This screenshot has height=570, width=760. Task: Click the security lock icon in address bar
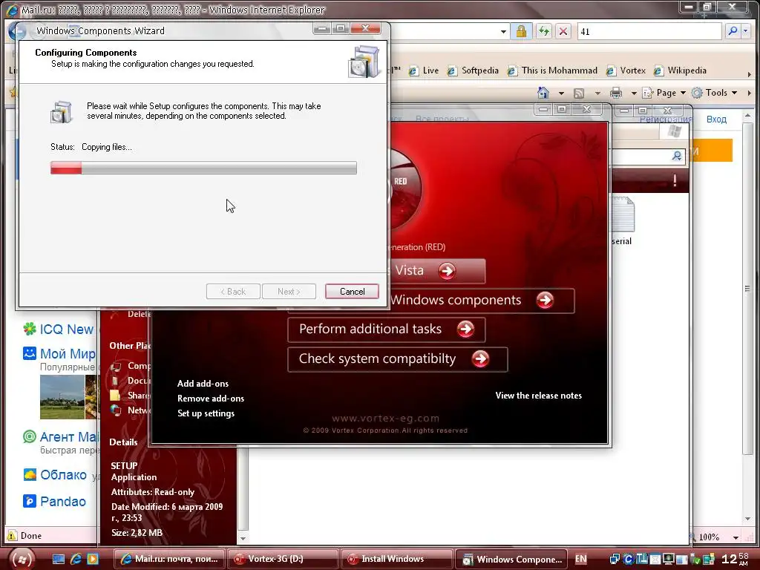521,31
